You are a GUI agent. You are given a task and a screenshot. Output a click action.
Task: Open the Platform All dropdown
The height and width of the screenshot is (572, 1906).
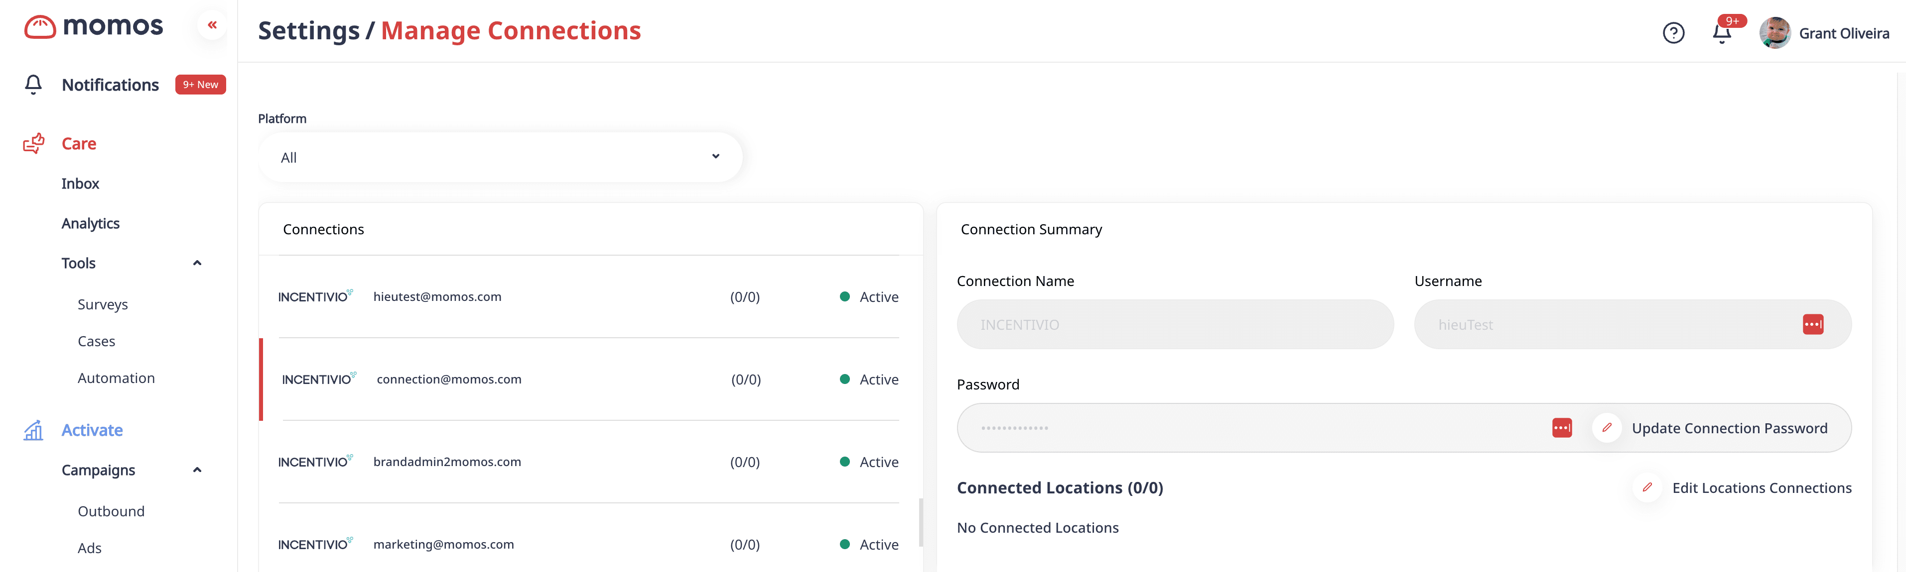click(500, 157)
